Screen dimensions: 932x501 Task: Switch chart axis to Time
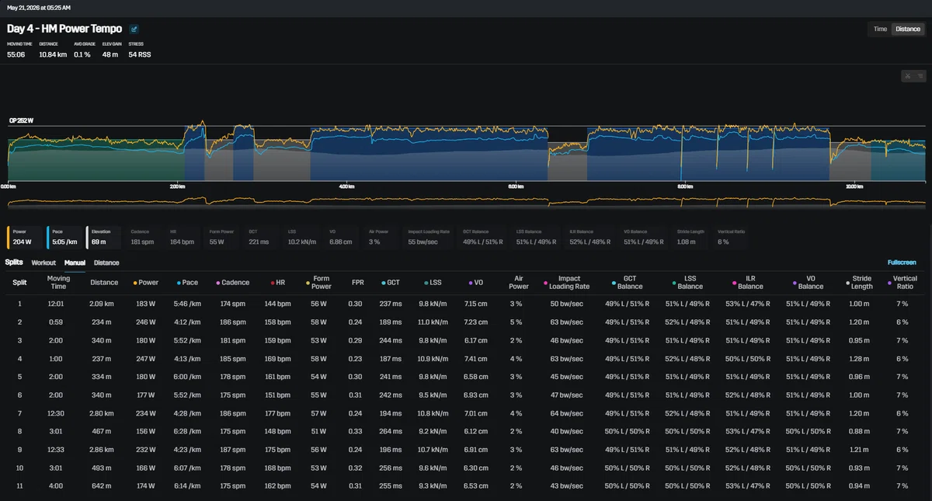pyautogui.click(x=880, y=29)
